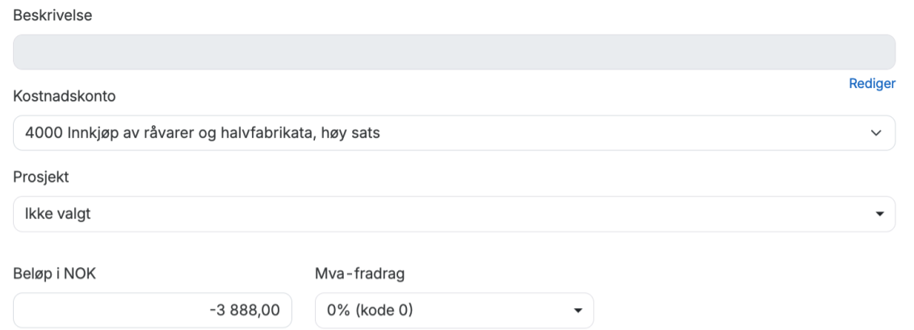Click the Kostnadskonto label
This screenshot has width=914, height=330.
pos(65,96)
